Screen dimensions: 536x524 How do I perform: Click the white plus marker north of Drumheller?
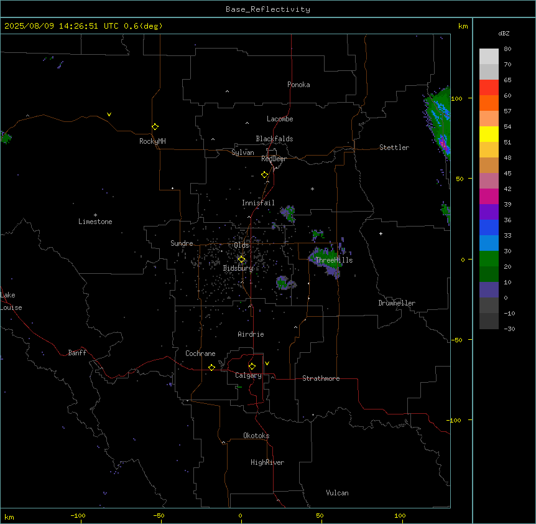click(381, 233)
